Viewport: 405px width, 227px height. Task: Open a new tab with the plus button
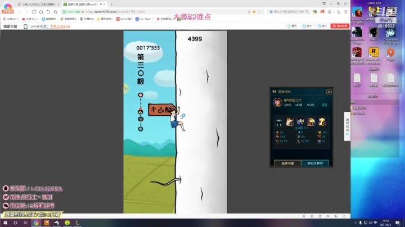(x=111, y=4)
